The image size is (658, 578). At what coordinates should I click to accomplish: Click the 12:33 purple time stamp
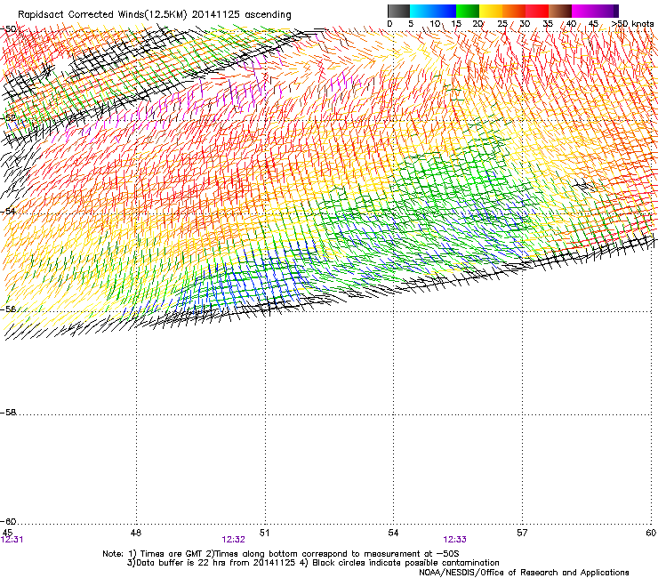pyautogui.click(x=455, y=540)
